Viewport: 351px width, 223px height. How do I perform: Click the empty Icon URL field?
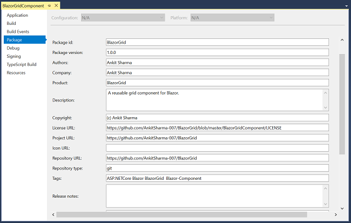click(x=217, y=148)
